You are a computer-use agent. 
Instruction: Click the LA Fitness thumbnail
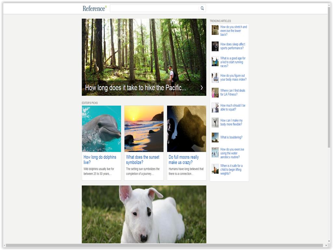coord(215,93)
